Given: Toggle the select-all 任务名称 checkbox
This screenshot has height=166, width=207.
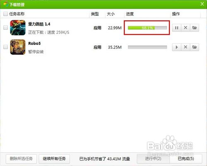Looking at the screenshot, I should [5, 14].
